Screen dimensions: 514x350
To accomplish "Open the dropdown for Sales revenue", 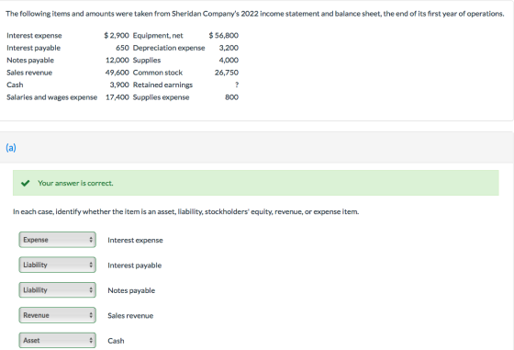I will [57, 315].
